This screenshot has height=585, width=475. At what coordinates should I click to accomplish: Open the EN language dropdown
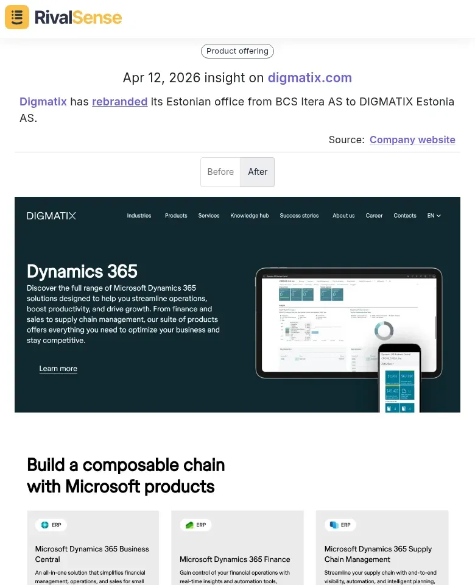pyautogui.click(x=433, y=215)
